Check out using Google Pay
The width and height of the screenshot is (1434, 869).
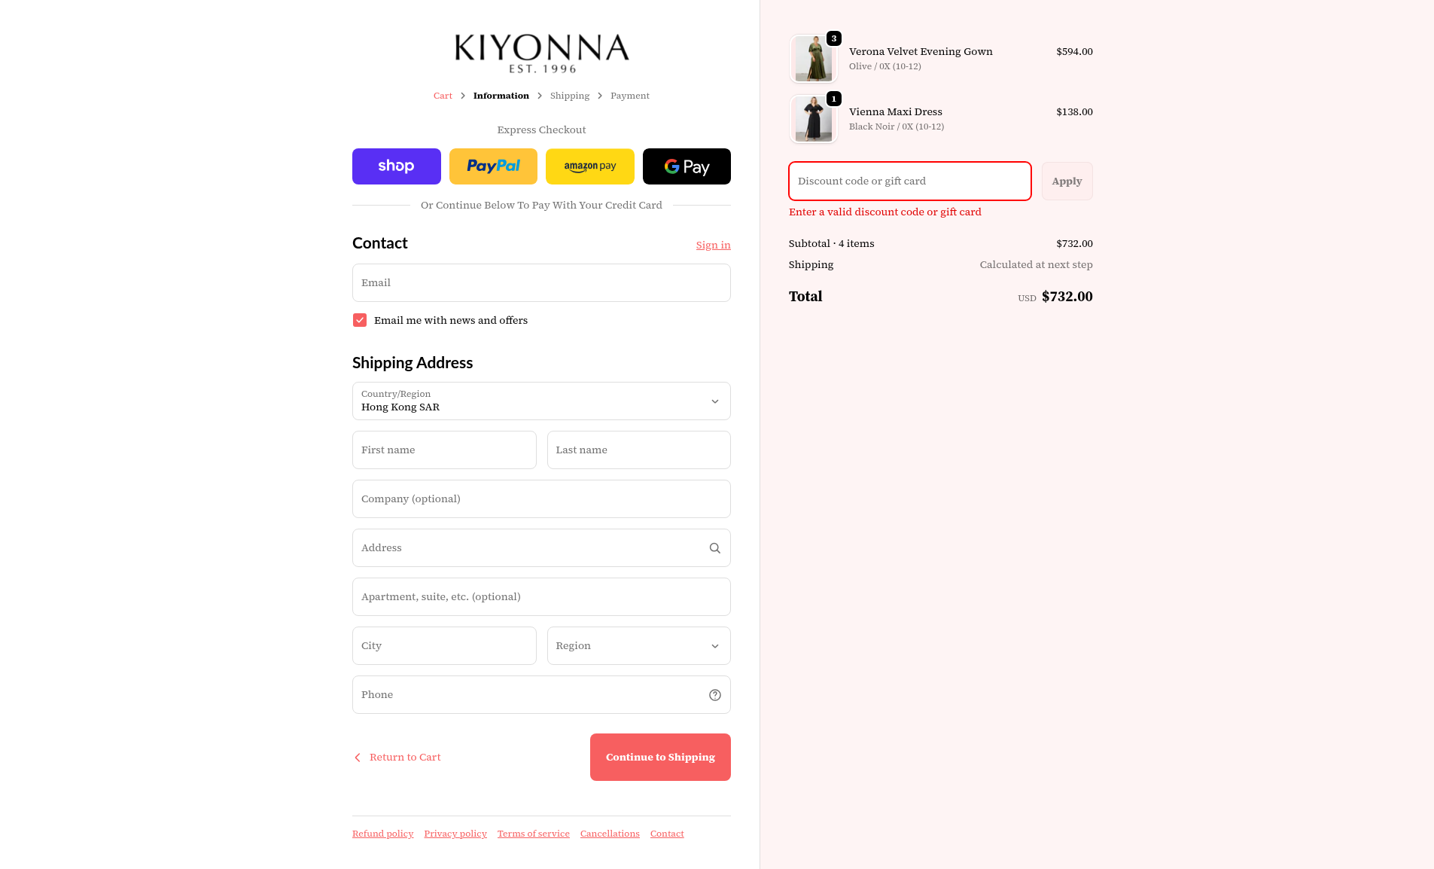click(687, 166)
